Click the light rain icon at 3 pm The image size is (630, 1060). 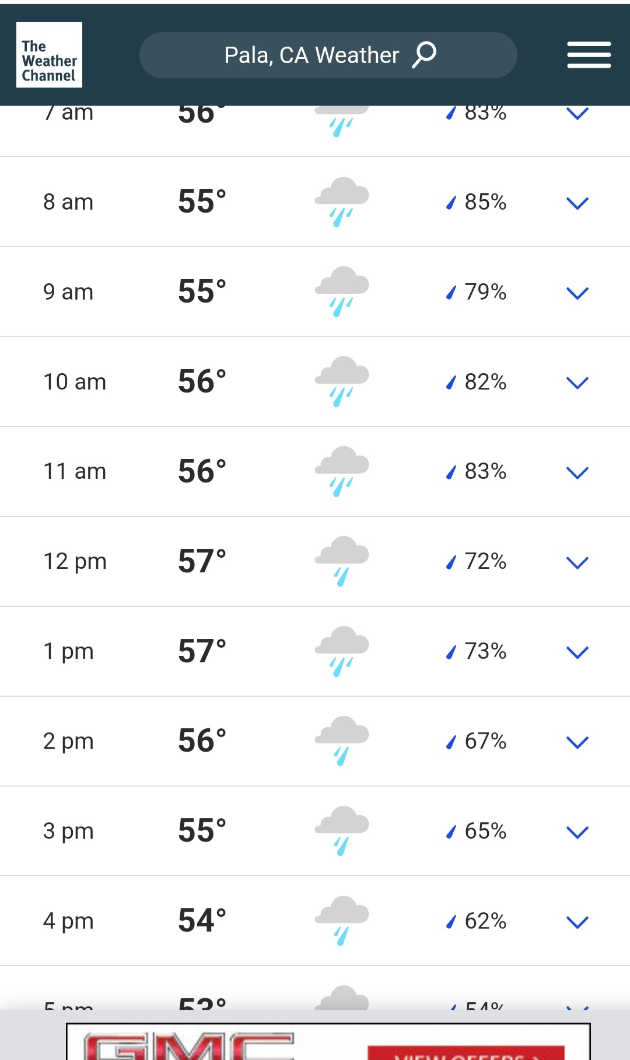coord(342,830)
